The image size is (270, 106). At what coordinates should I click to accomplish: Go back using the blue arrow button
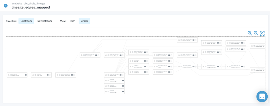6,6
